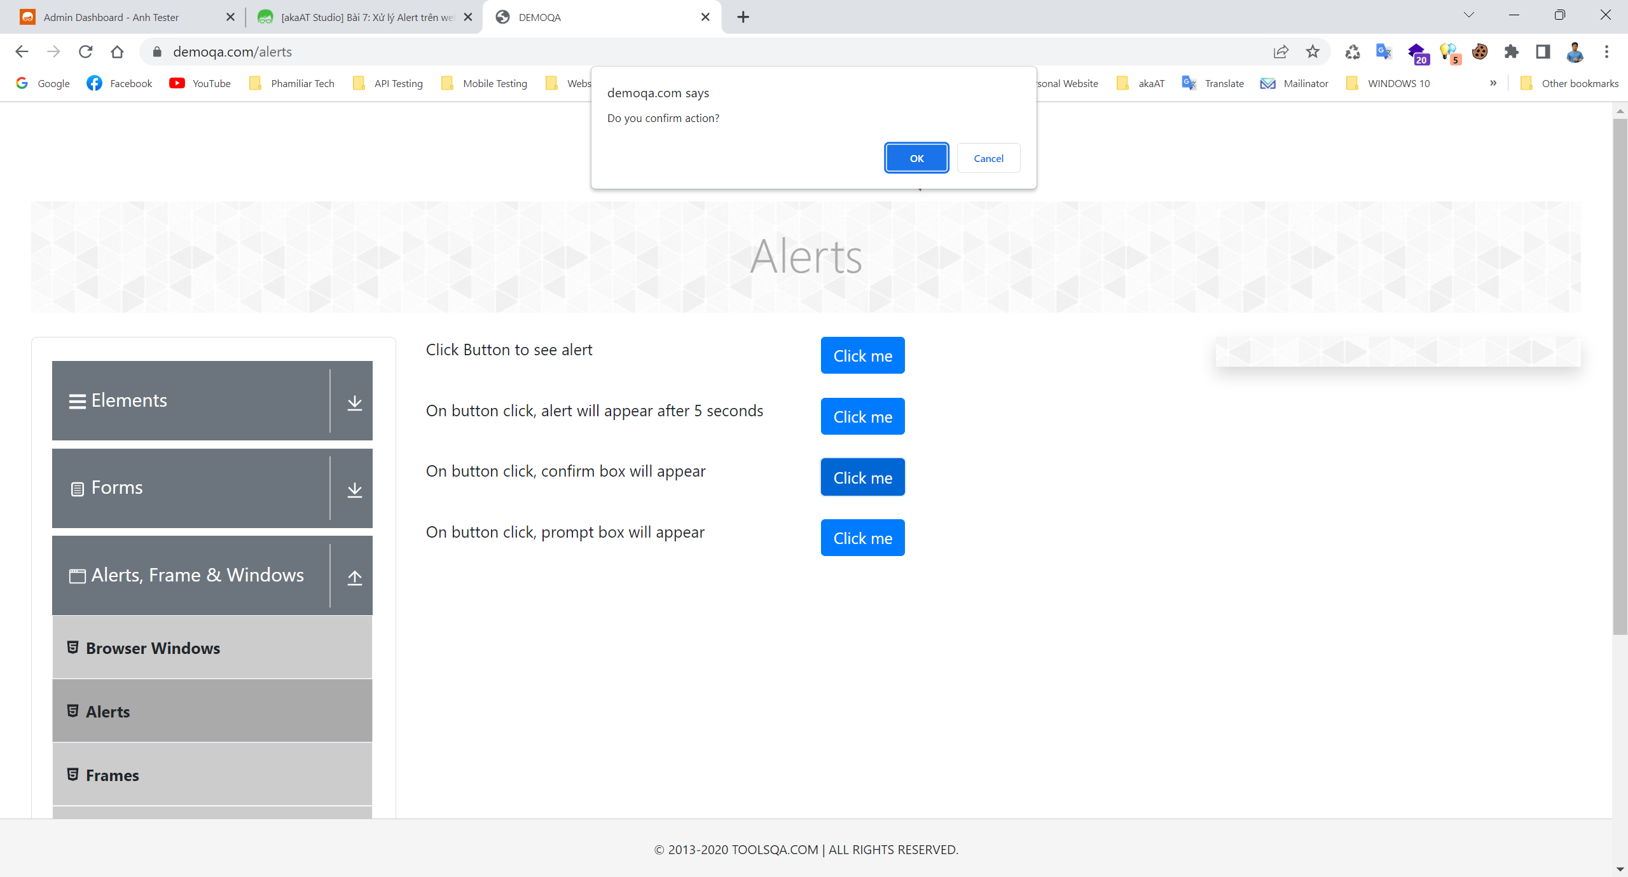Click me button for prompt box

click(x=863, y=538)
